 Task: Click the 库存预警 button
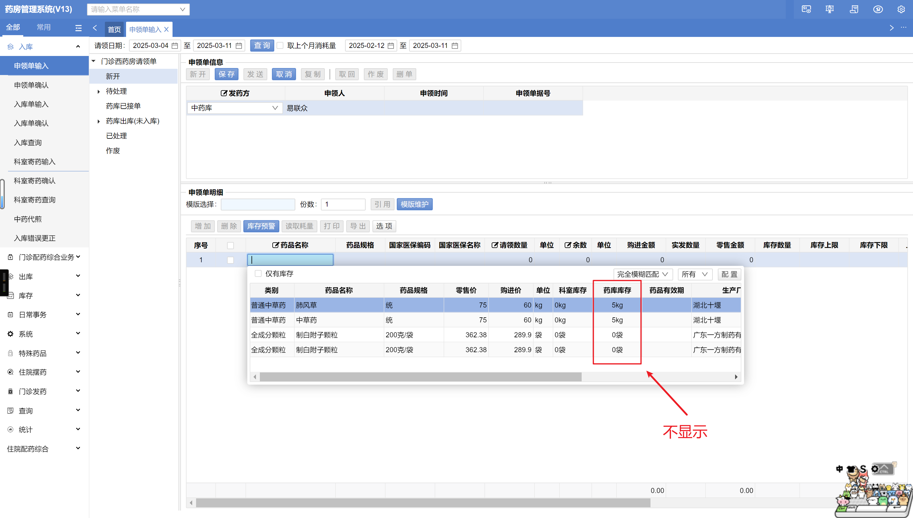click(261, 226)
